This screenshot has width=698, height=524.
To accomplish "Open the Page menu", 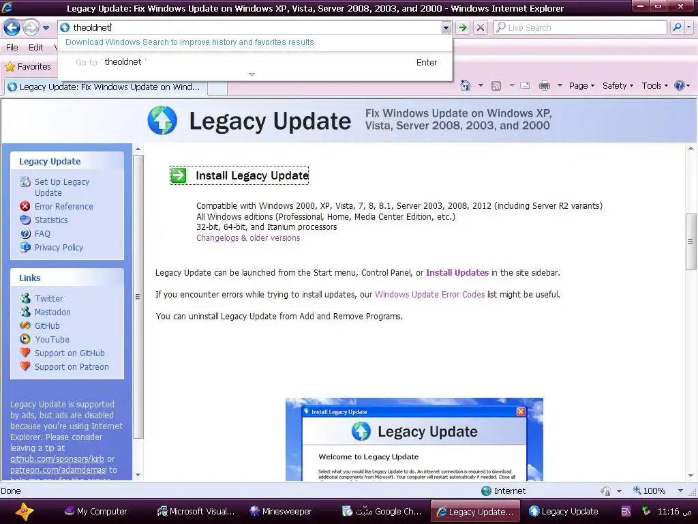I will [x=581, y=85].
